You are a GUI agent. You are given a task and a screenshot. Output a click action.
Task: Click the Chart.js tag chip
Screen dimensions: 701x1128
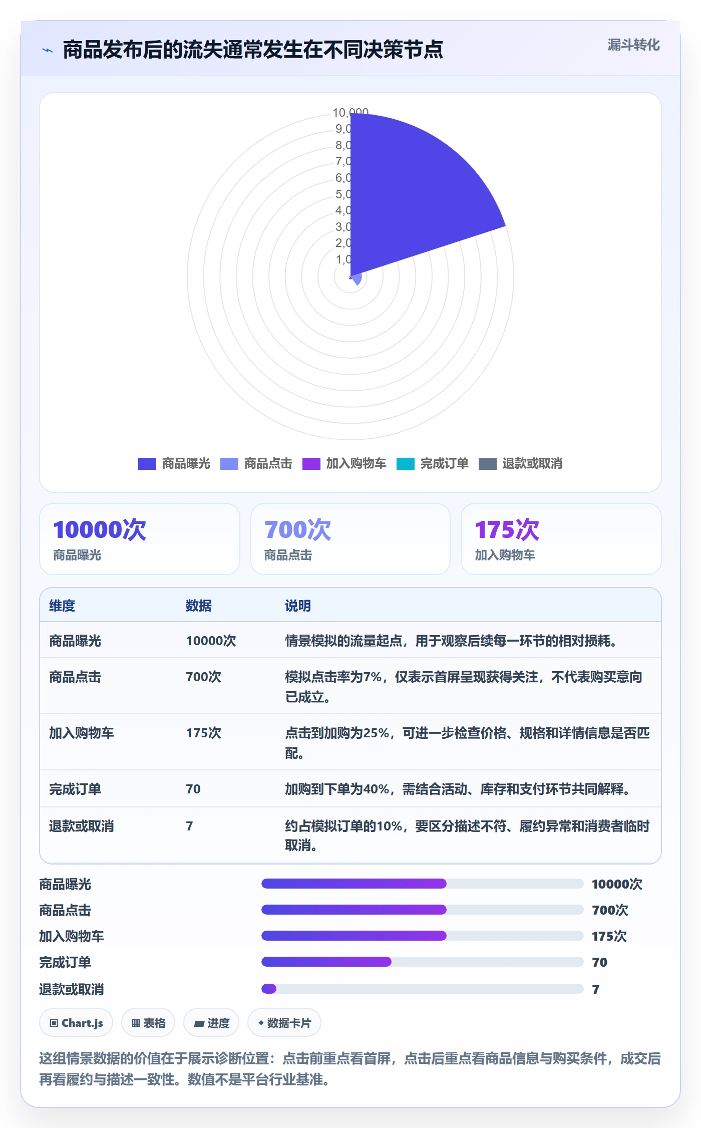(76, 1023)
